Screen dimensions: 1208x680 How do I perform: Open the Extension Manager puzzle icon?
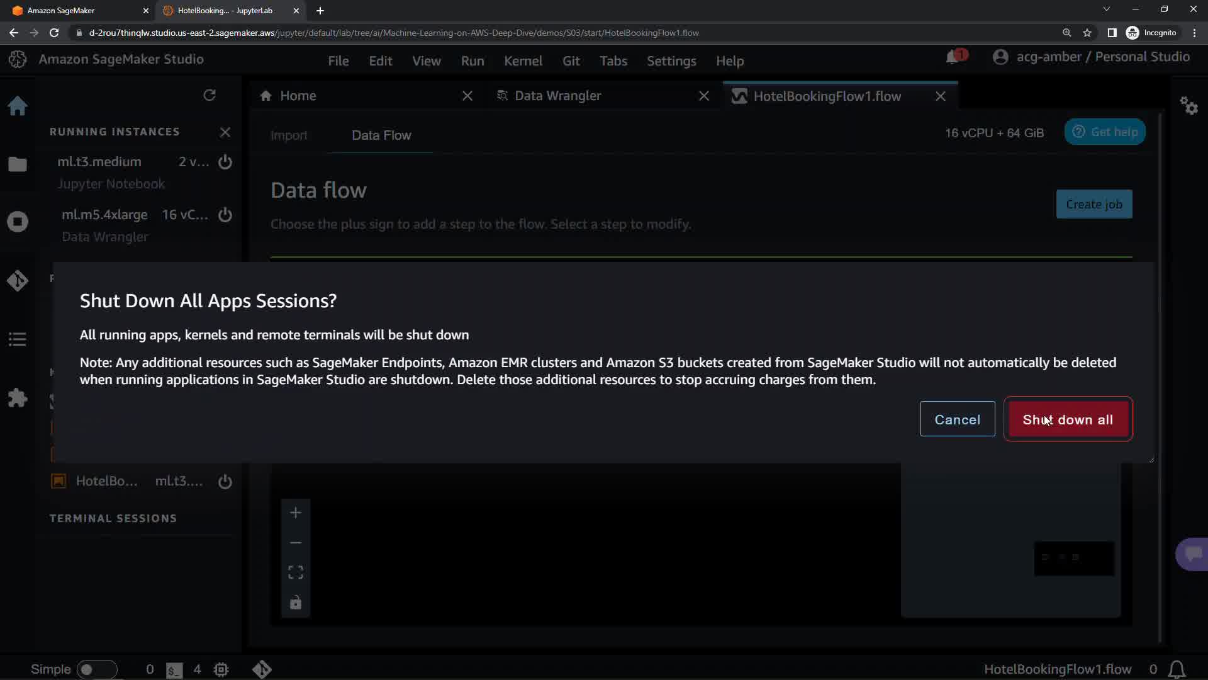(x=18, y=398)
